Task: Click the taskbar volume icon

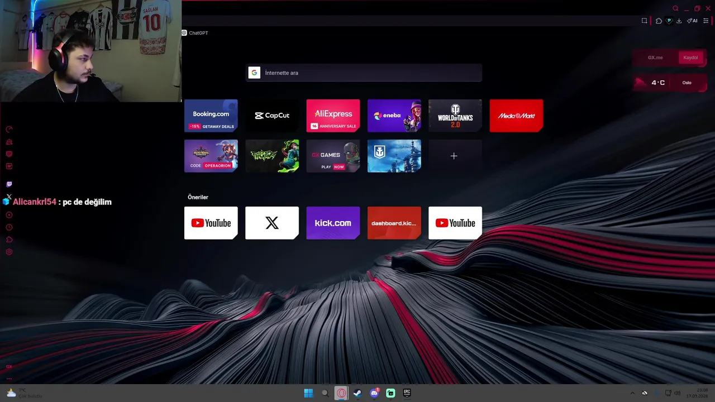Action: click(677, 393)
